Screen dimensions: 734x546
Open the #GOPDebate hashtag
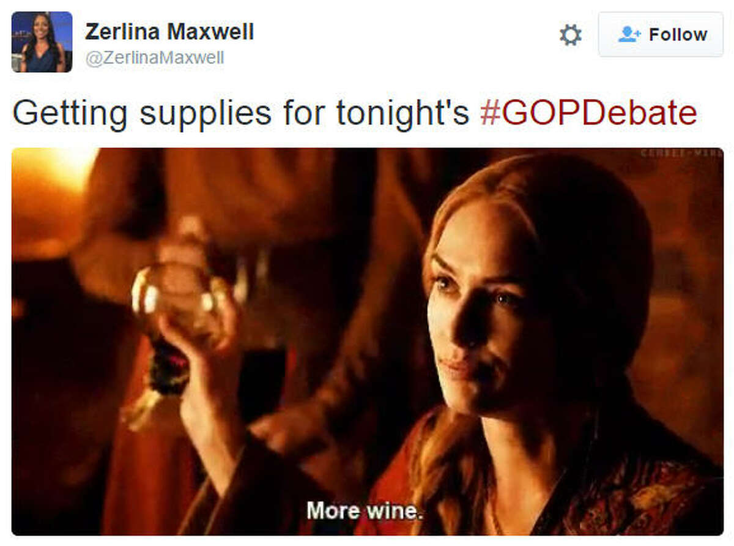[x=588, y=113]
